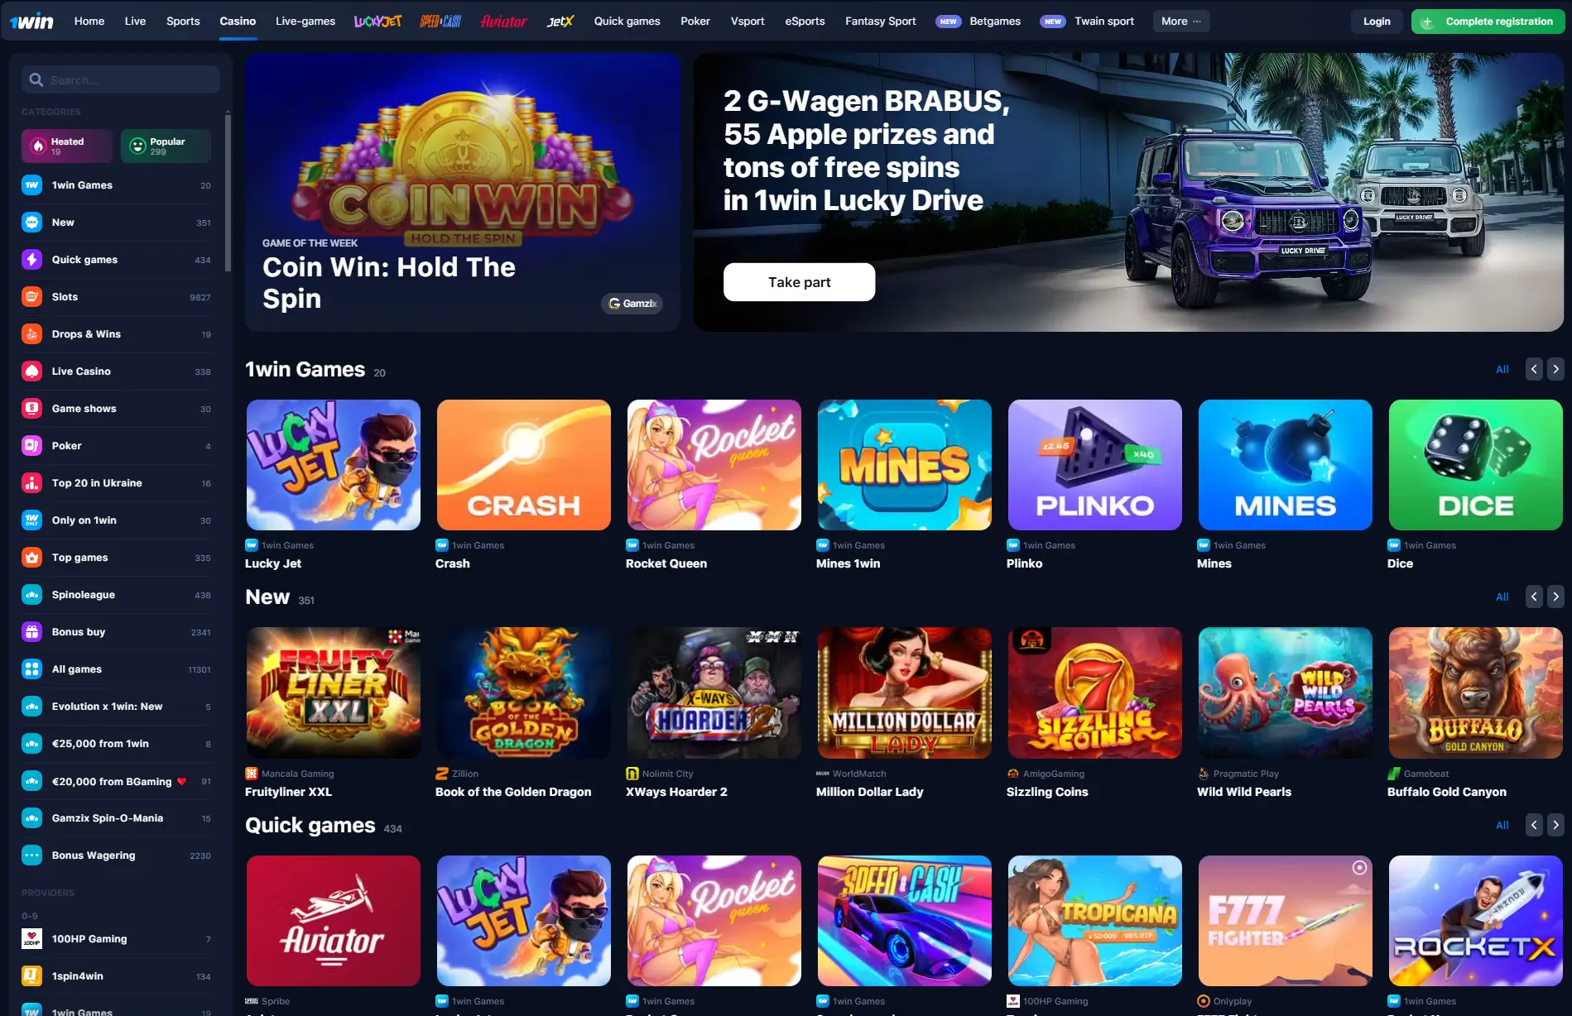The height and width of the screenshot is (1016, 1572).
Task: Select the Popular category chip
Action: pos(166,146)
